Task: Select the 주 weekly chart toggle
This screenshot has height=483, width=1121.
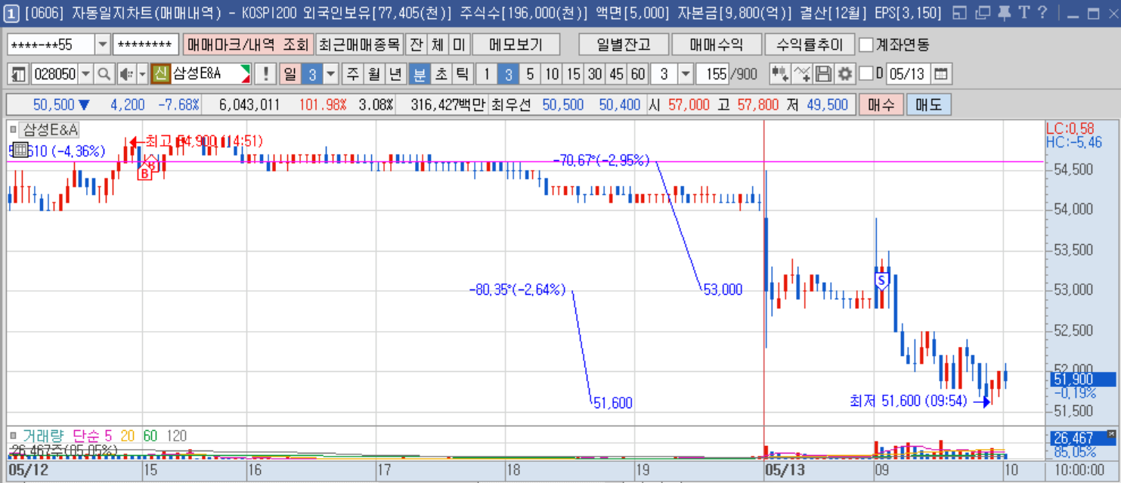Action: click(352, 74)
